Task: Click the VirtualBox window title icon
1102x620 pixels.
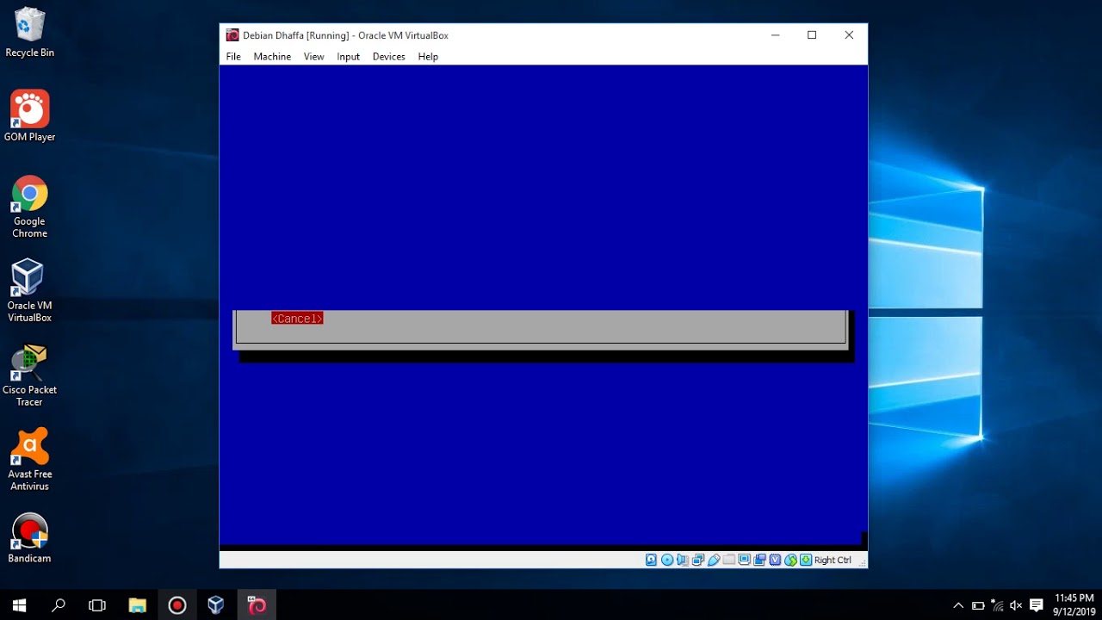Action: 232,35
